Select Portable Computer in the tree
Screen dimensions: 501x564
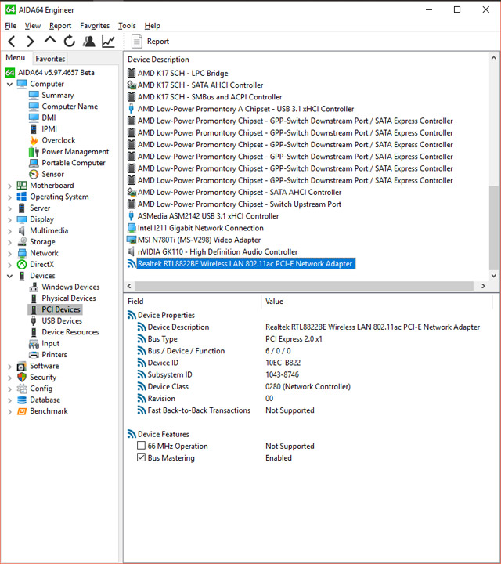tap(74, 163)
